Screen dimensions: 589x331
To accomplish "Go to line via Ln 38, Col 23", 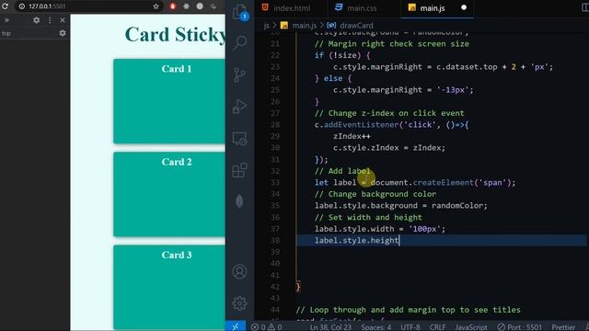I will tap(330, 327).
